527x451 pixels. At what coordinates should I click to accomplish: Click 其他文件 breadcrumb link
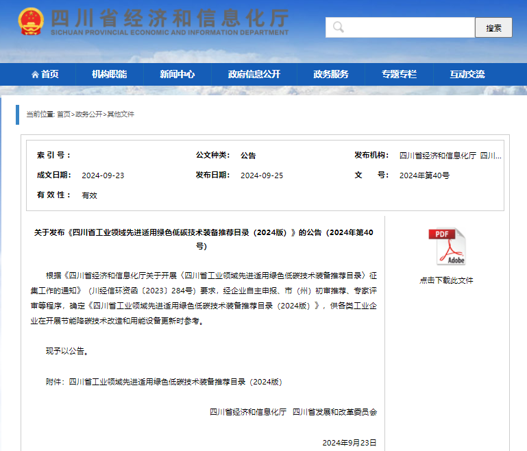click(121, 114)
